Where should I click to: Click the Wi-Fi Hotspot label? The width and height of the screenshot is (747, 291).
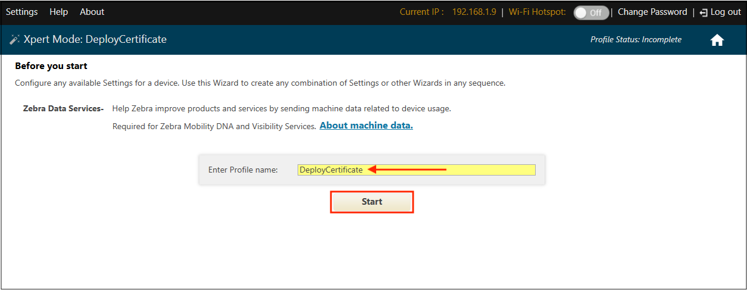pos(537,12)
